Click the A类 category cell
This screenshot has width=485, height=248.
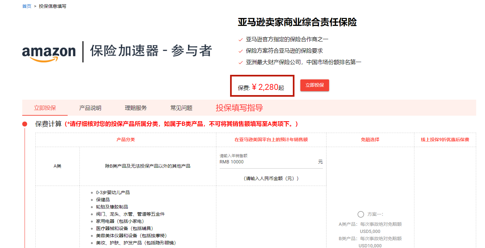point(57,166)
